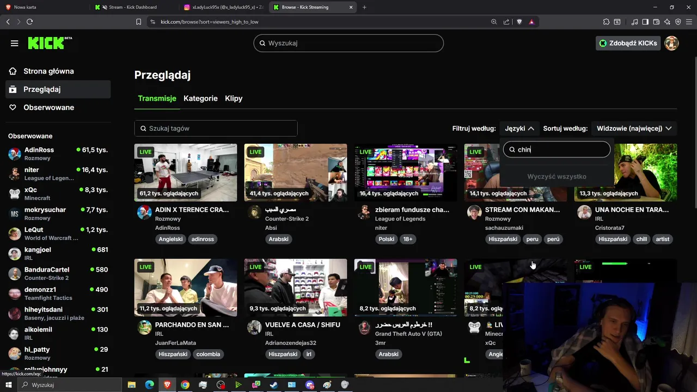Switch to the Klipy tab
The image size is (697, 392).
click(x=234, y=99)
